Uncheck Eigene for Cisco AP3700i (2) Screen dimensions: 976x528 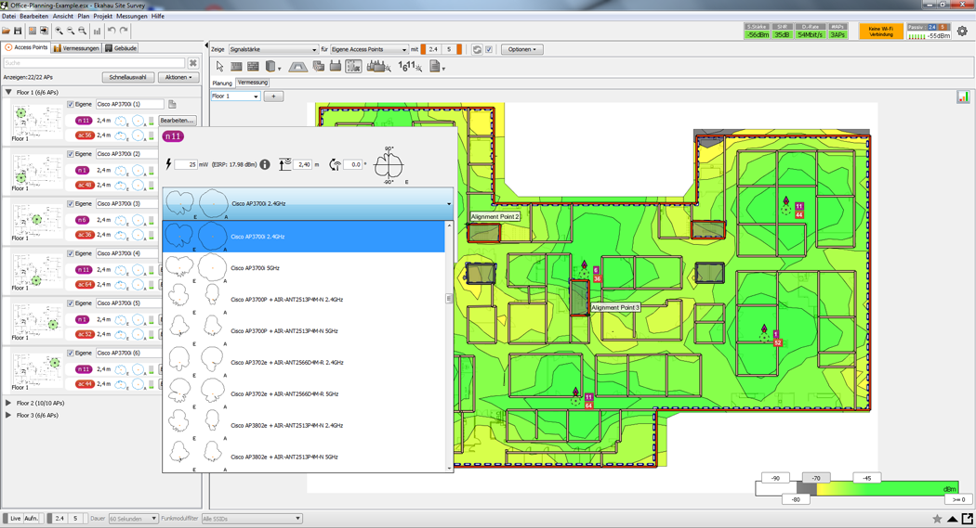[x=71, y=154]
